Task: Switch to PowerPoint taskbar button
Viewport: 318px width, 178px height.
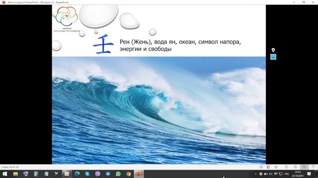Action: coord(139,174)
